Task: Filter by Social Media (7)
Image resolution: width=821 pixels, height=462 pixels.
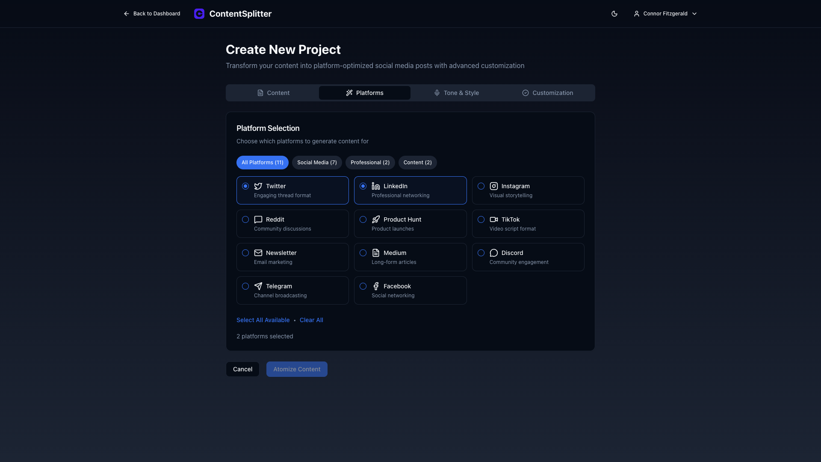Action: (317, 163)
